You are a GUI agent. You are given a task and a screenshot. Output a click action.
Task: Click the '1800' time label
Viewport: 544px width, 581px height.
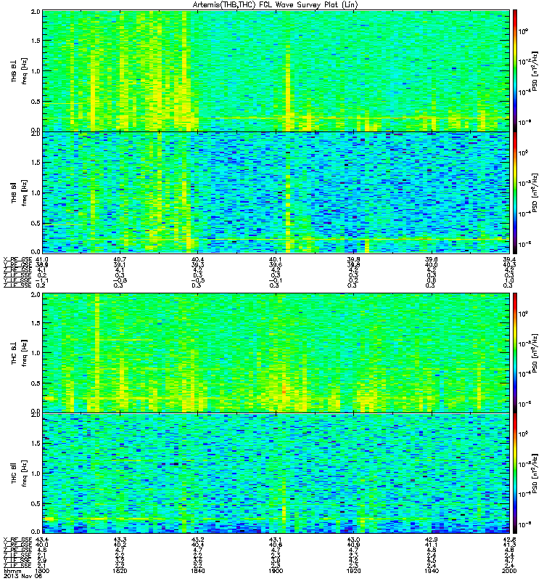pyautogui.click(x=42, y=571)
